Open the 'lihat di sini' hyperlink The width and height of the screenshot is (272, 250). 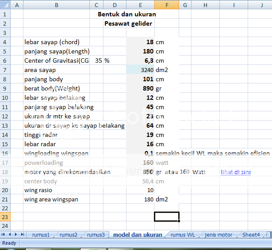pos(236,172)
